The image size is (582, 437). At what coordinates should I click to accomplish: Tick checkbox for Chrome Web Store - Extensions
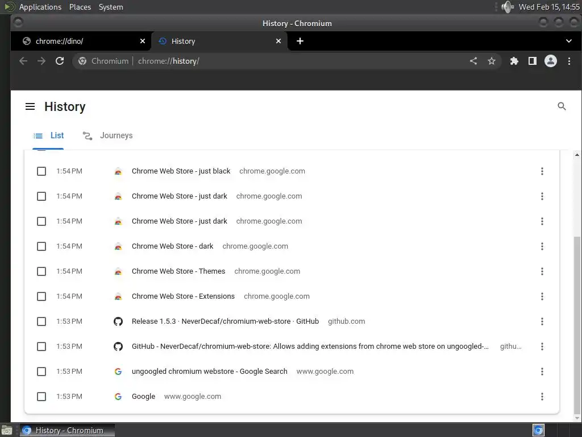pyautogui.click(x=41, y=296)
